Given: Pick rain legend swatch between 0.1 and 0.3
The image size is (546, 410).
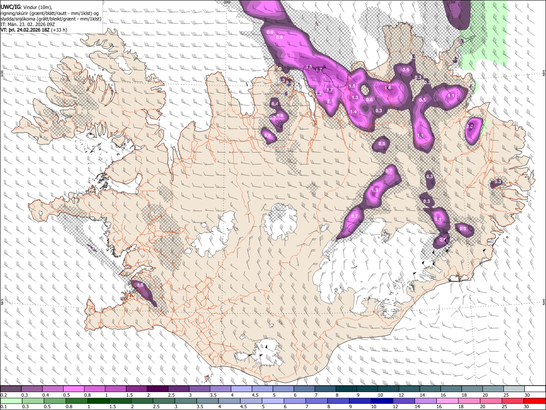Looking at the screenshot, I should (x=11, y=401).
